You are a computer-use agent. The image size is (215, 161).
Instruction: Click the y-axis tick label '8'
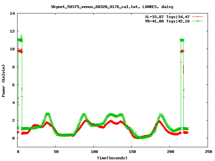tap(13, 67)
